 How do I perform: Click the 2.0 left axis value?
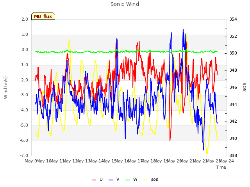click(25, 19)
